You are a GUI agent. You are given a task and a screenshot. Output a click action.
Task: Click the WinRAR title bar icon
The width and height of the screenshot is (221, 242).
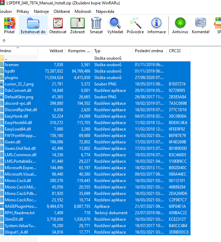2,3
